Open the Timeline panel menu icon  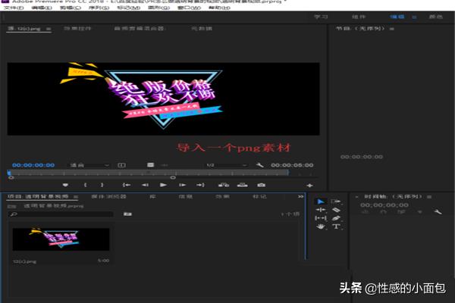[429, 197]
